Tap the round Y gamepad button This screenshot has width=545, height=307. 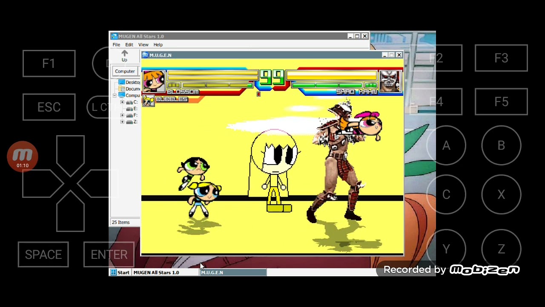pyautogui.click(x=446, y=249)
